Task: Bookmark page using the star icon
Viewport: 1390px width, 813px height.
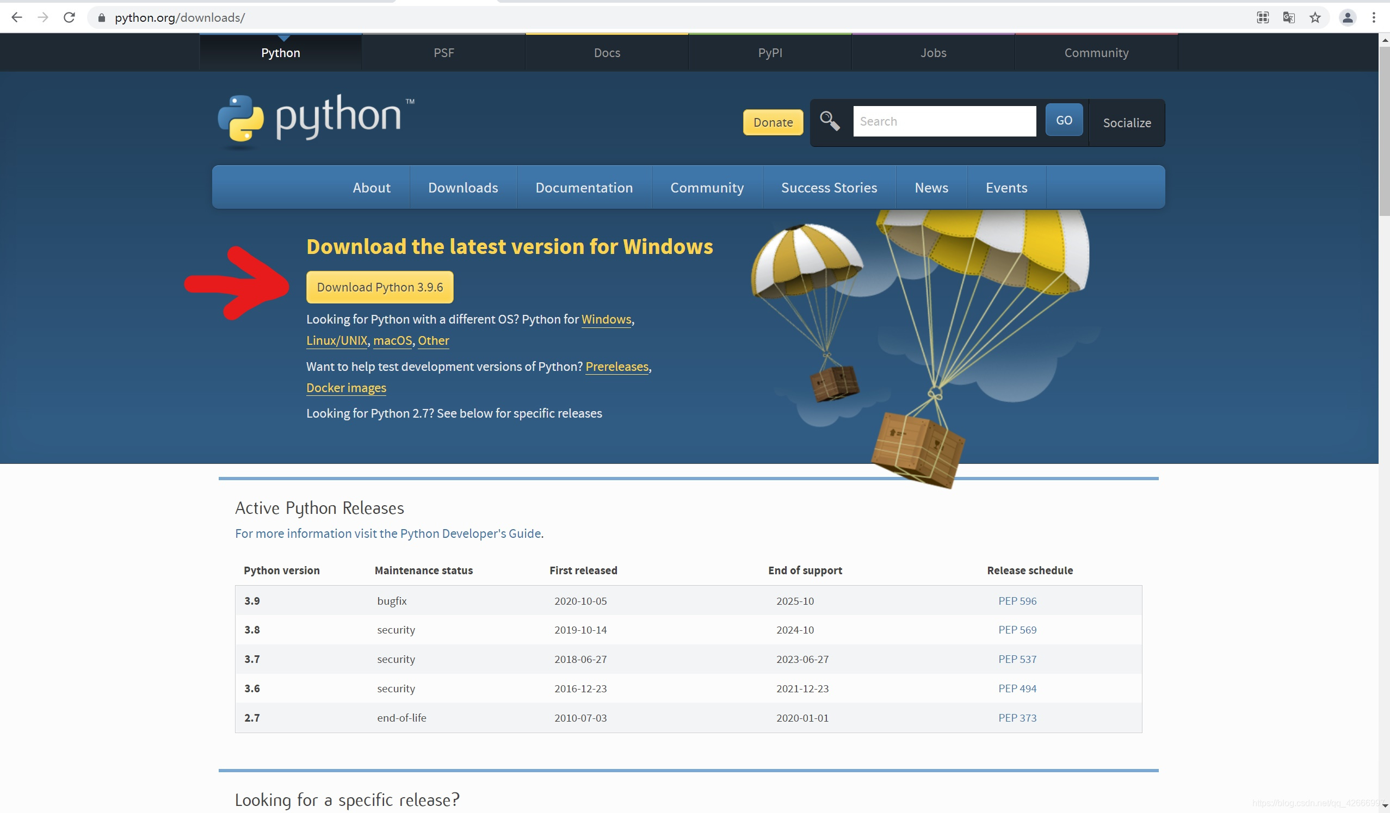Action: [1315, 17]
